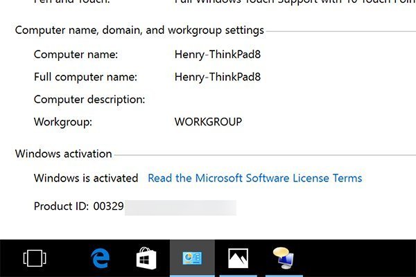Open the Windows Store taskbar icon

click(x=146, y=258)
